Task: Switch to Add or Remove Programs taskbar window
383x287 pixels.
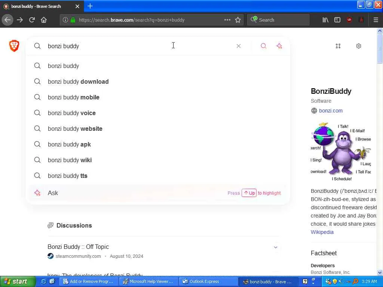Action: (x=89, y=281)
